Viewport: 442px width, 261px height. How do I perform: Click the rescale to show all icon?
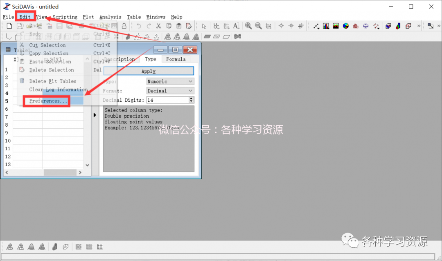[268, 26]
